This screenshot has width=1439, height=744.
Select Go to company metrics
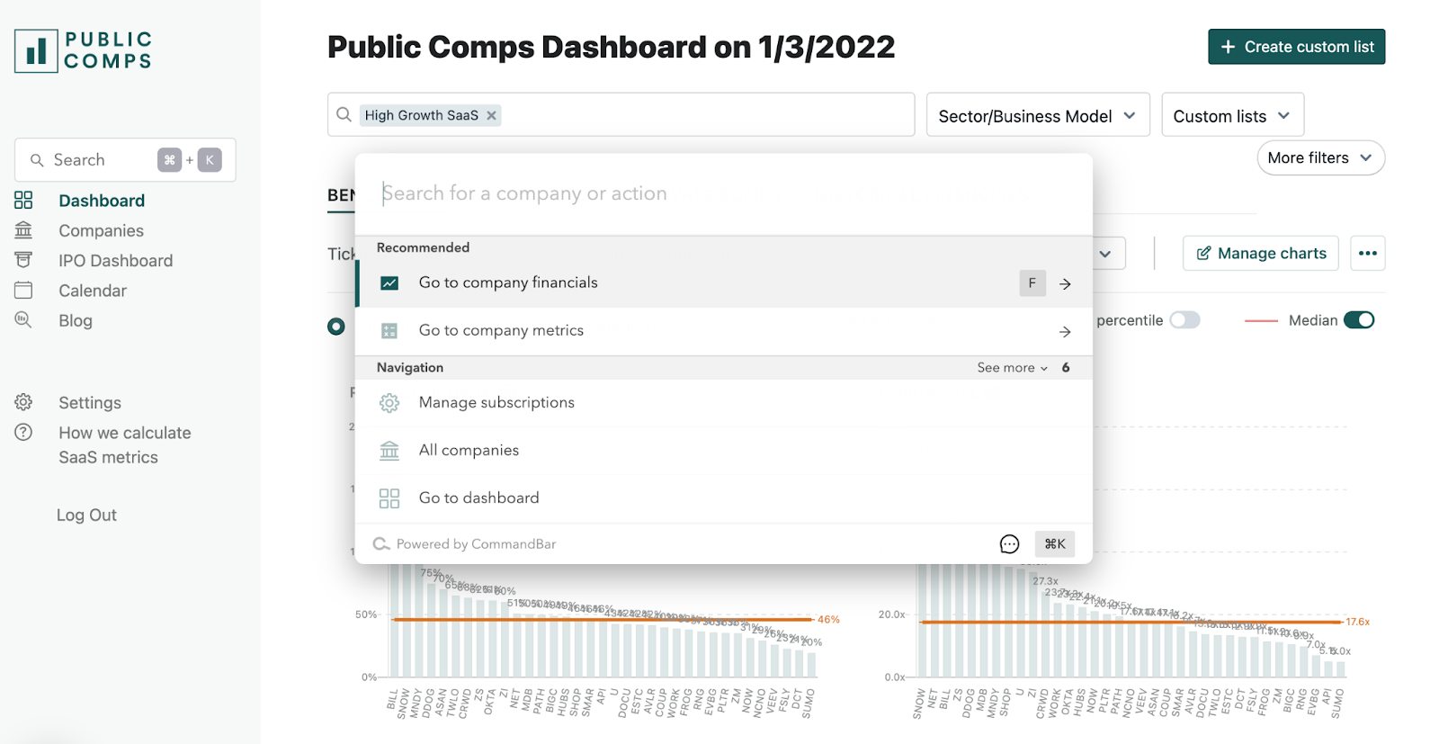click(x=724, y=331)
